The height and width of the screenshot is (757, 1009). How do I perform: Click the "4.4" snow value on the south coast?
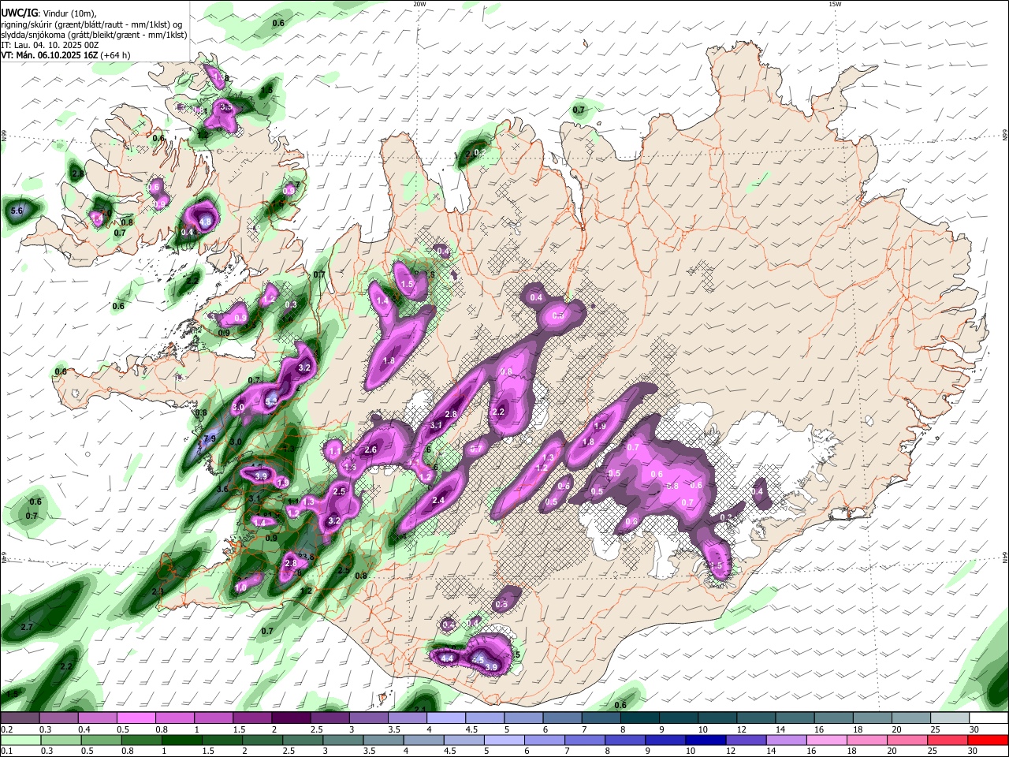pyautogui.click(x=447, y=658)
